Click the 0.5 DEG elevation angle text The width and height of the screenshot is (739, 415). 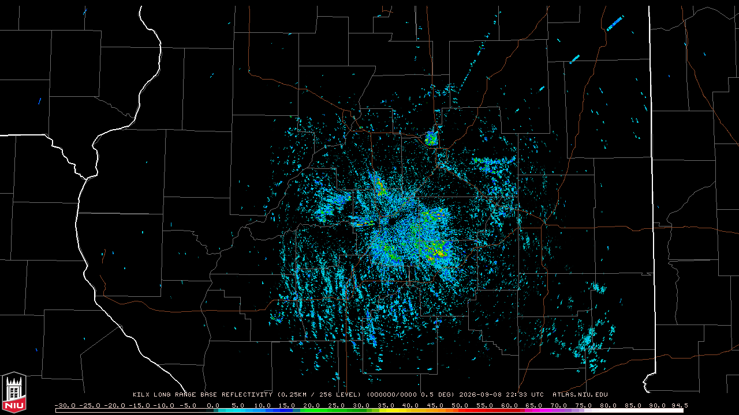coord(437,395)
